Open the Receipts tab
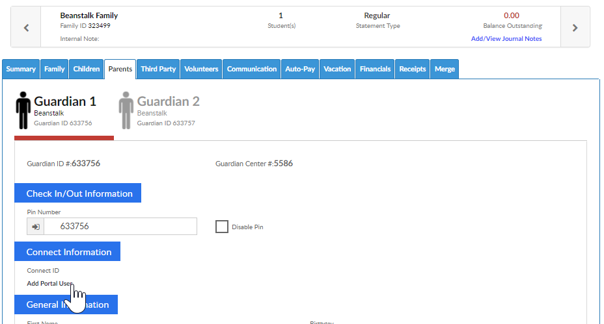 point(412,69)
